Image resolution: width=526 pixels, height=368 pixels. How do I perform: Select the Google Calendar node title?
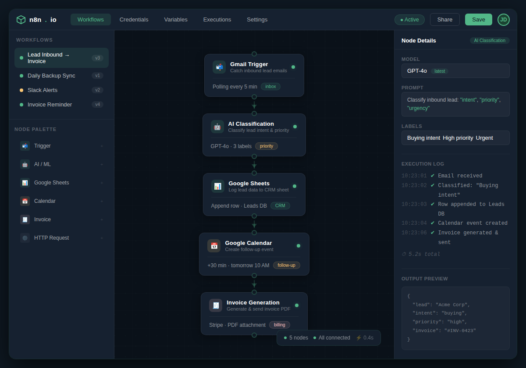[249, 243]
